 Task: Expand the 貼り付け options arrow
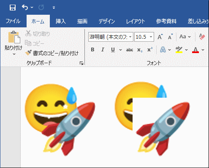click(14, 54)
